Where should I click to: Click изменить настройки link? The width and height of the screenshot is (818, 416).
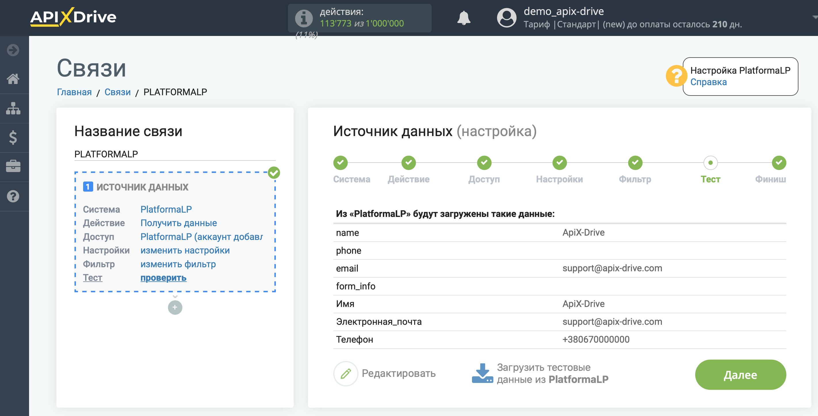(x=185, y=250)
